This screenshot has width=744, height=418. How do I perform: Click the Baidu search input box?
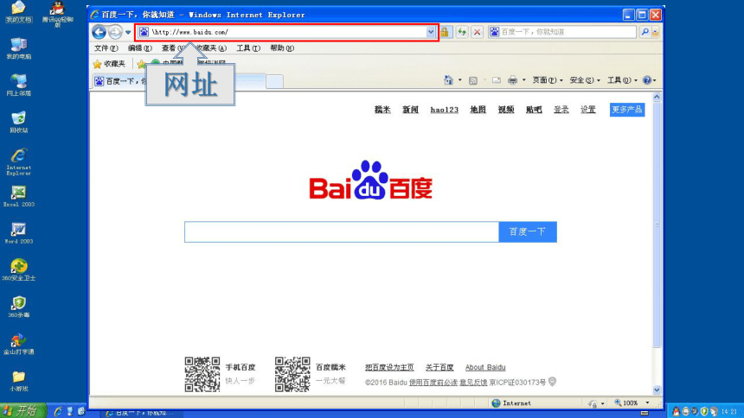[342, 231]
